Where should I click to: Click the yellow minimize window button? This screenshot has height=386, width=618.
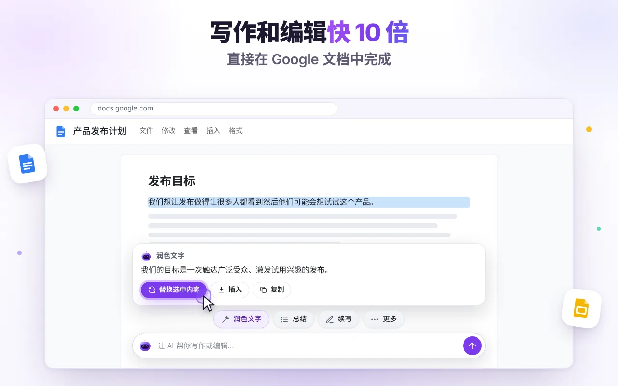coord(66,109)
